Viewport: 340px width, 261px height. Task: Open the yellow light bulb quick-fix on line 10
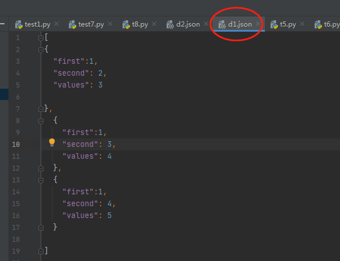pyautogui.click(x=52, y=142)
